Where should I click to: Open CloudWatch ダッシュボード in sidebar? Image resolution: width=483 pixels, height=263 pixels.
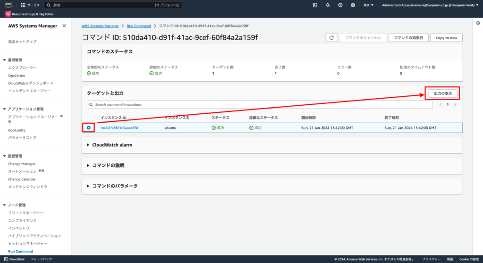click(31, 83)
